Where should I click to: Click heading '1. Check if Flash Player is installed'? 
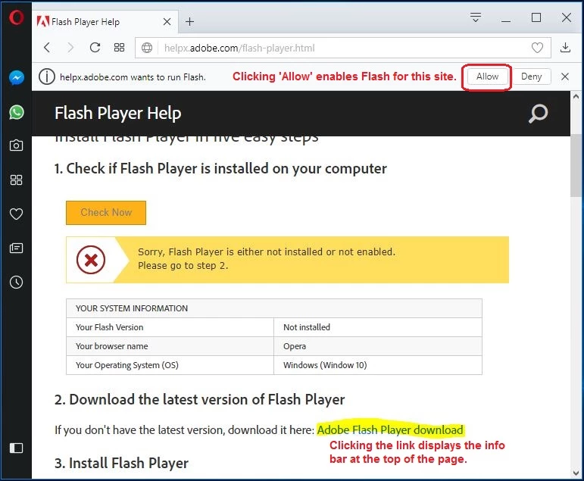[220, 168]
